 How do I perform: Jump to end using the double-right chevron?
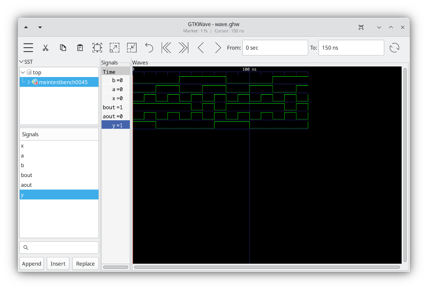(x=183, y=48)
